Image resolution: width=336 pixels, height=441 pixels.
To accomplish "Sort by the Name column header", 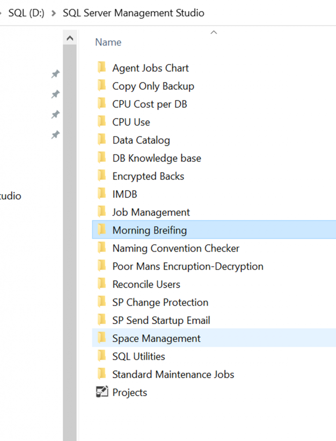I will click(x=108, y=42).
